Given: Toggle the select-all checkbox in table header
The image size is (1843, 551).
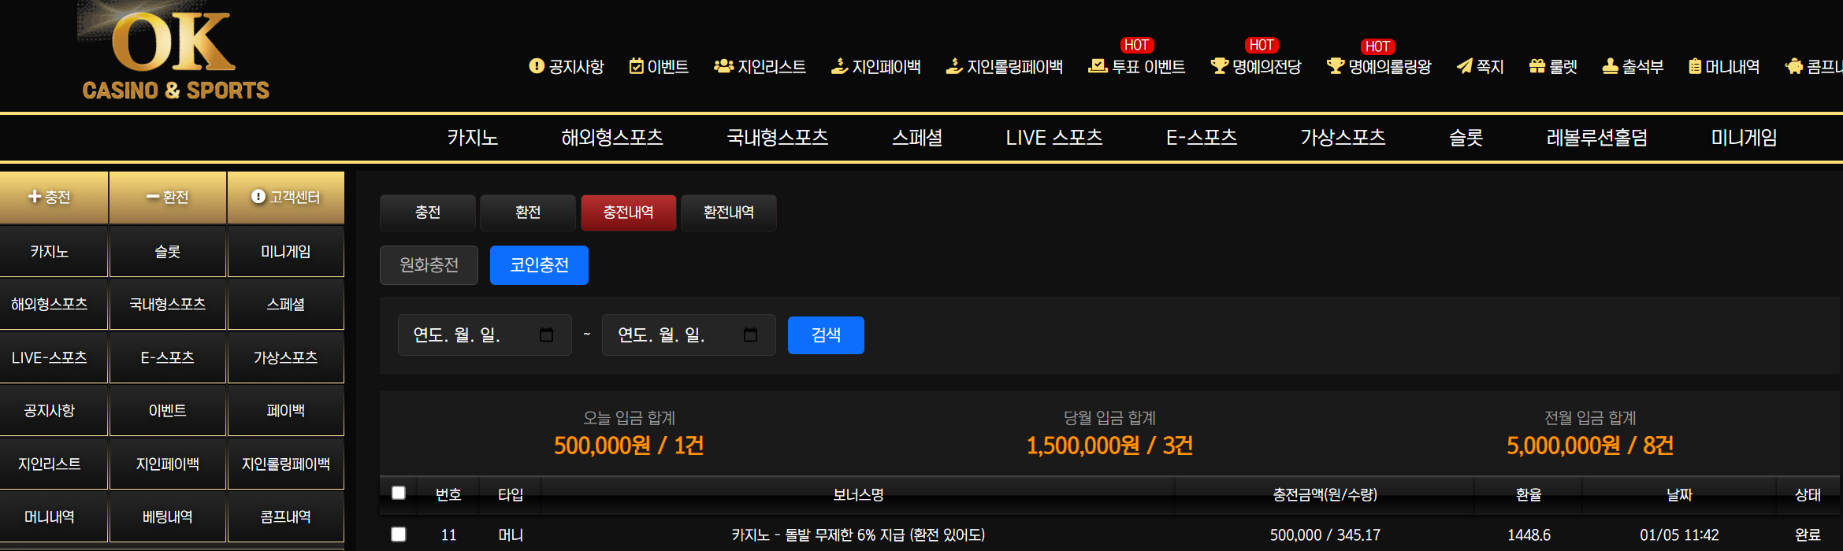Looking at the screenshot, I should coord(399,493).
